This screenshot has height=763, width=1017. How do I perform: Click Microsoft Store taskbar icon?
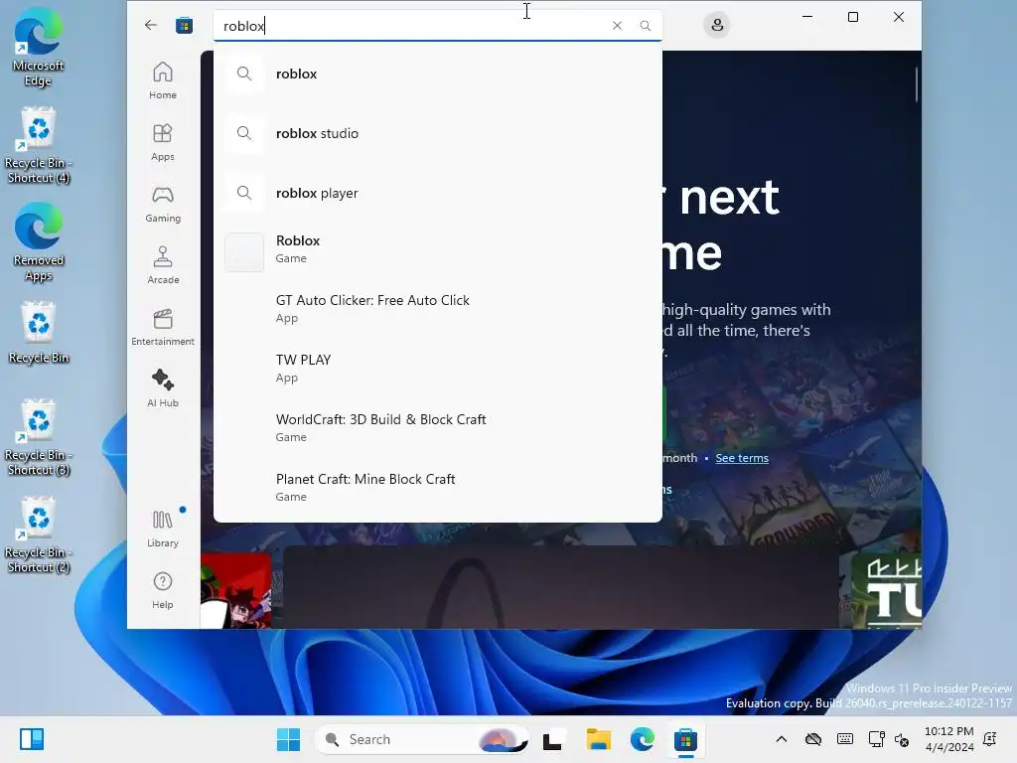click(685, 739)
